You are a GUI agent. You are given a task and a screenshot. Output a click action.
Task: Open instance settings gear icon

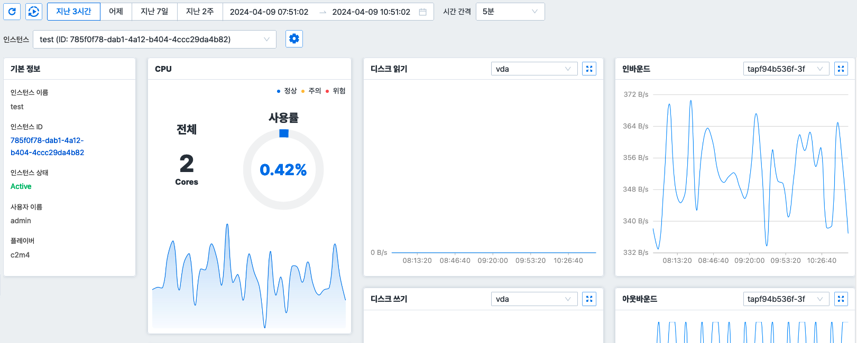(x=294, y=39)
